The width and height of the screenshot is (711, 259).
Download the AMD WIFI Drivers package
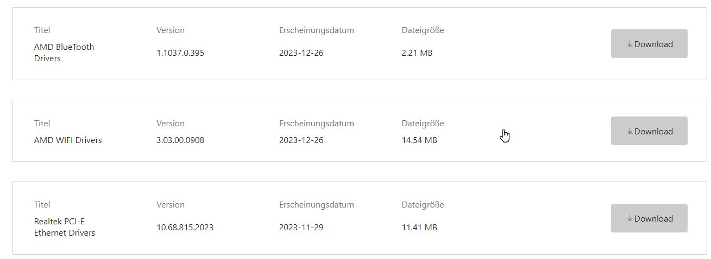(649, 131)
